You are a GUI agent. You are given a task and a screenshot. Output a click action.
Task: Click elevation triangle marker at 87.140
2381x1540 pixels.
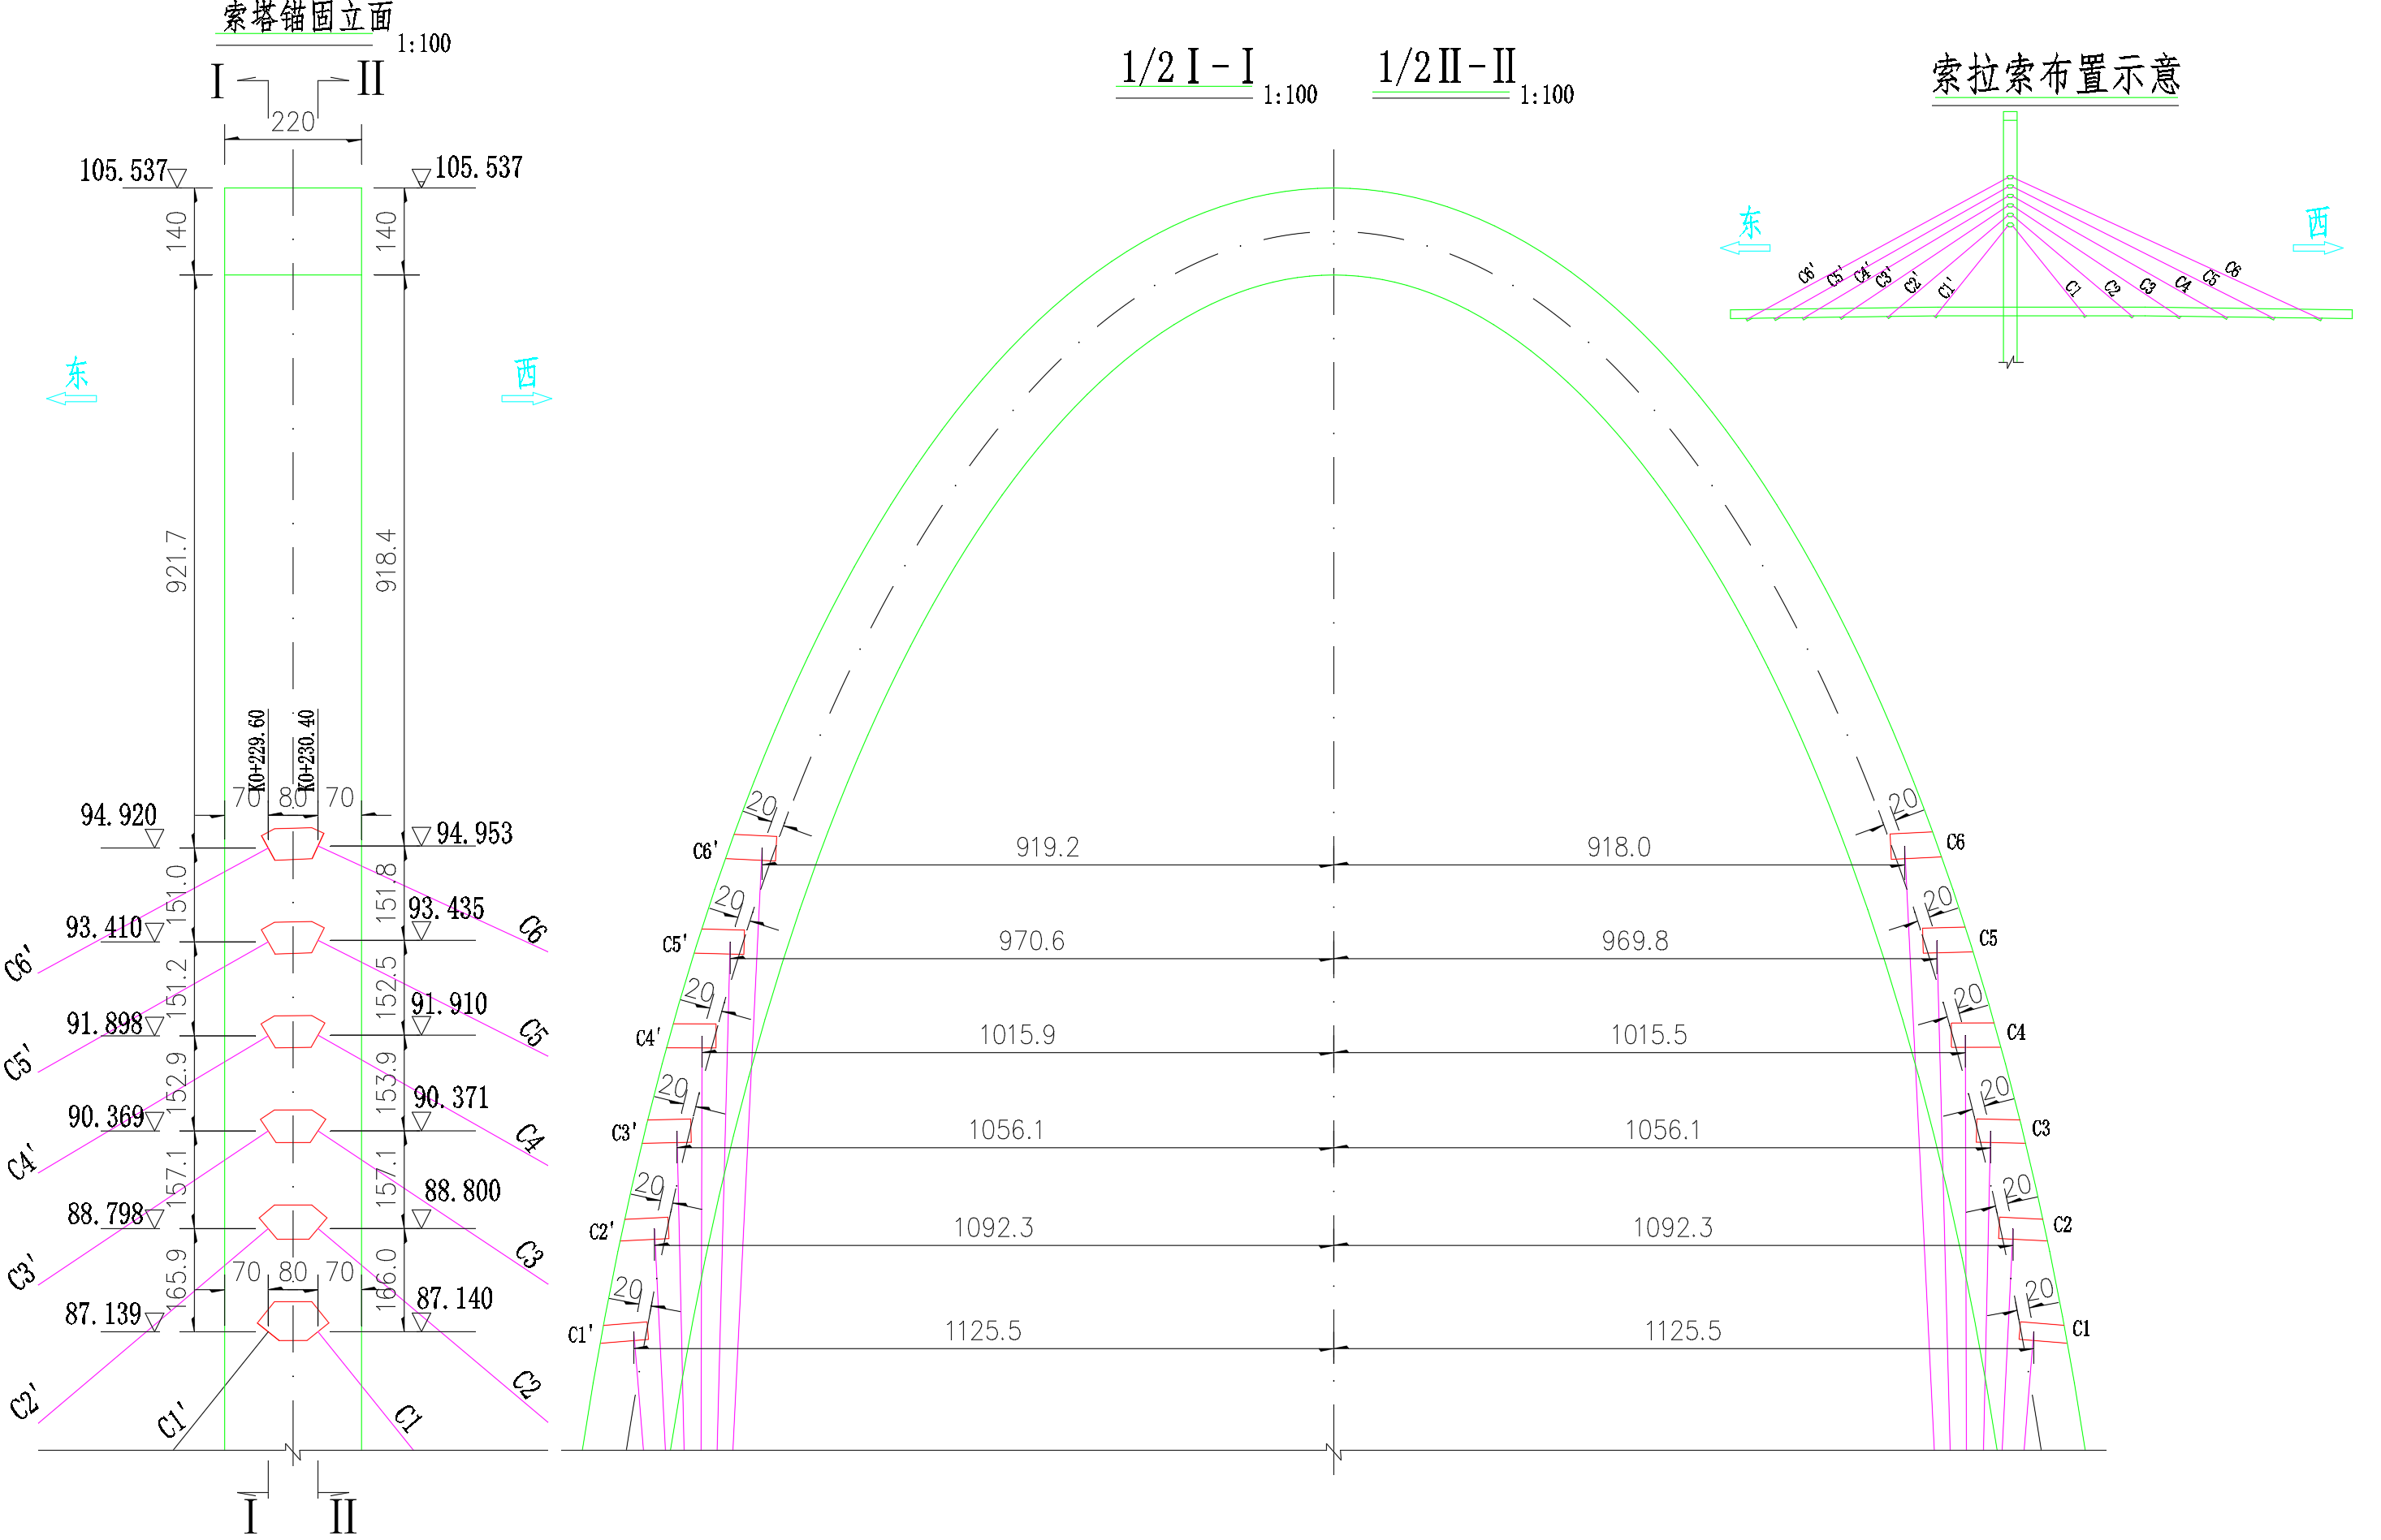421,1322
